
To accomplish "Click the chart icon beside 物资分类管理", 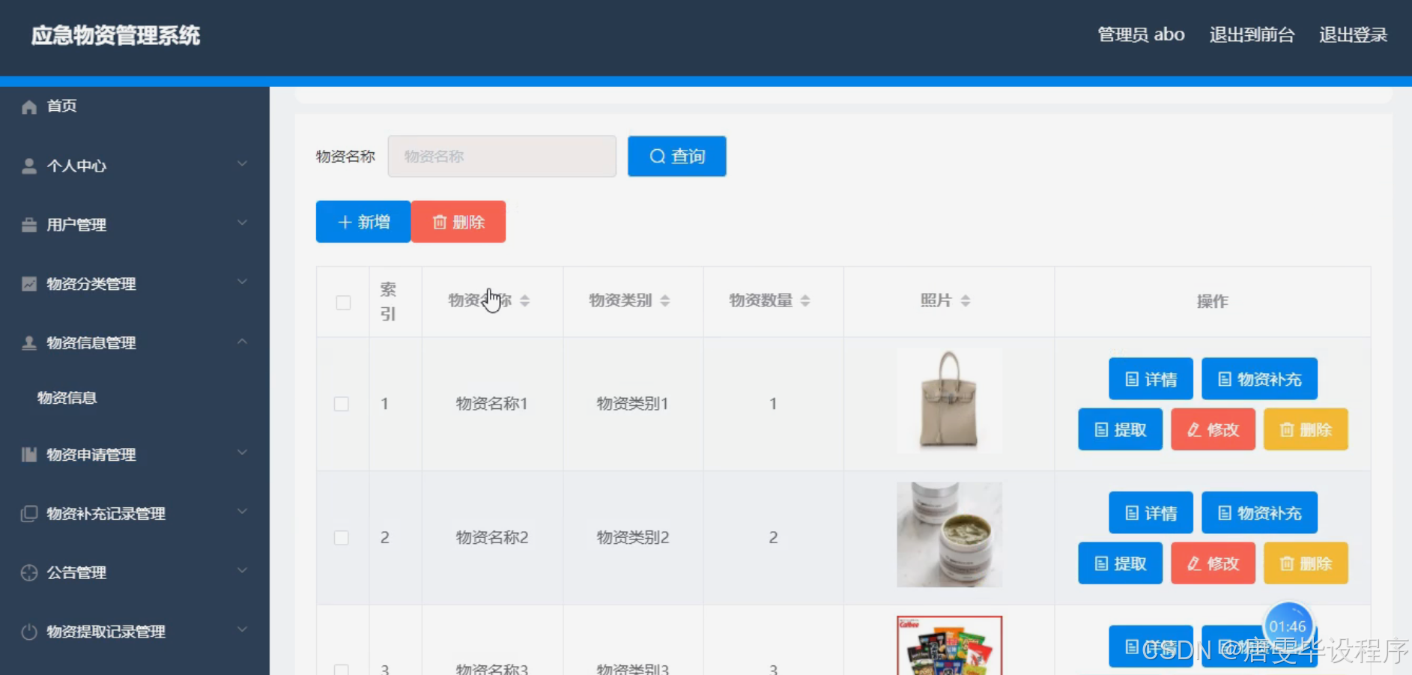I will (29, 284).
